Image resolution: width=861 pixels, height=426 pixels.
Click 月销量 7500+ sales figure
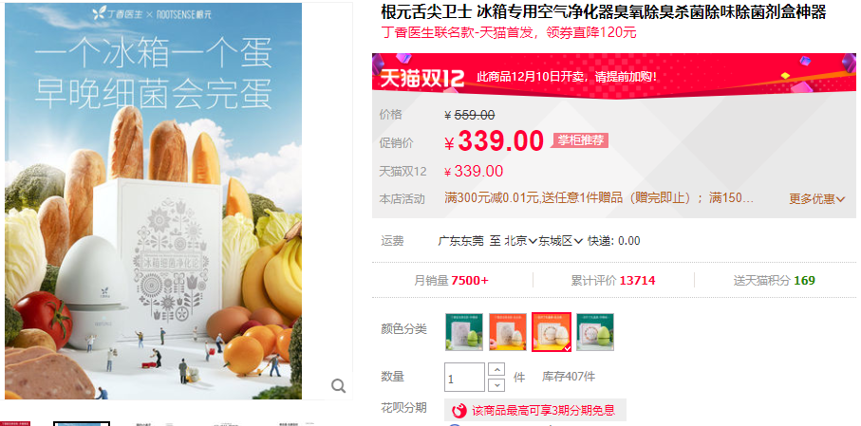click(451, 281)
